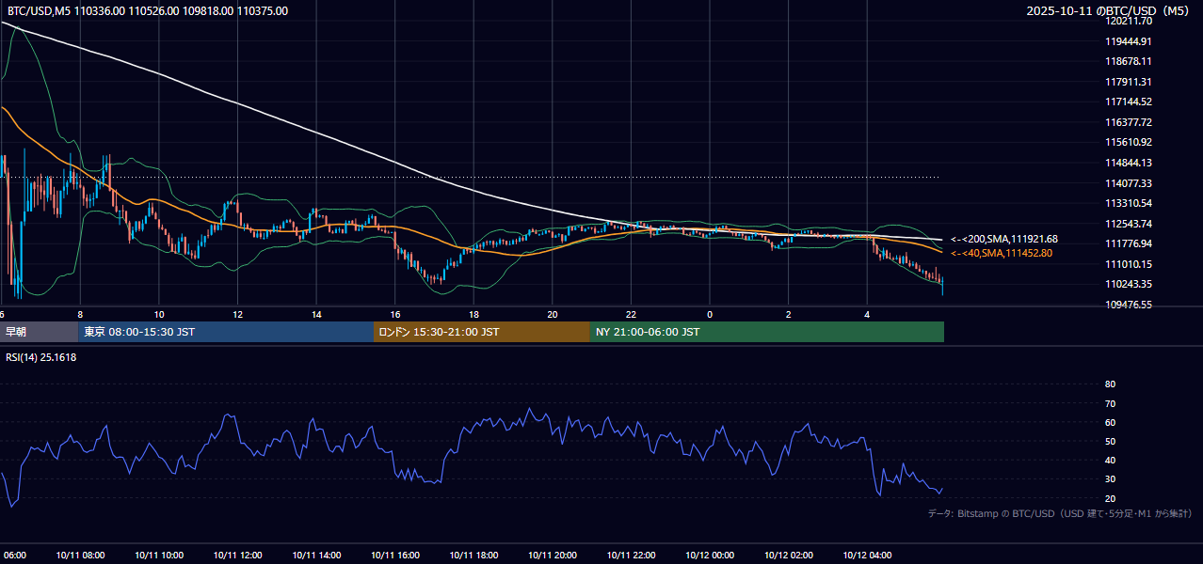
Task: Select the NY 21:00-06:00 JST session bar
Action: point(767,332)
